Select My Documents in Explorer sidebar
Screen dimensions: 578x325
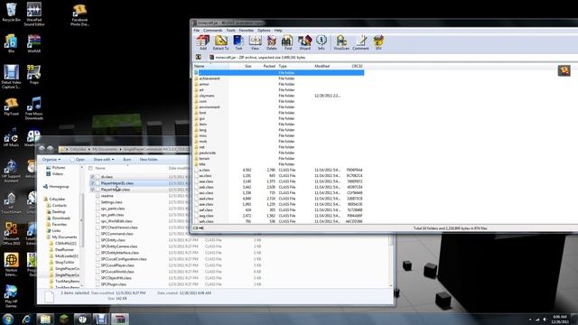[x=61, y=237]
